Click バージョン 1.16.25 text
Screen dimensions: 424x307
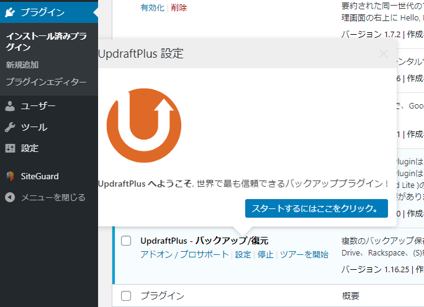click(376, 269)
